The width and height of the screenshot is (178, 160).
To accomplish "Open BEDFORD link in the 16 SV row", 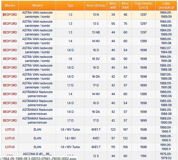I will point(10,59).
